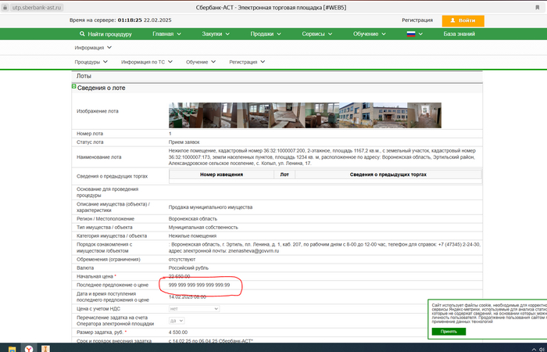Click the user silhouette icon on Войти
Viewport: 547px width, 352px height.
[452, 20]
